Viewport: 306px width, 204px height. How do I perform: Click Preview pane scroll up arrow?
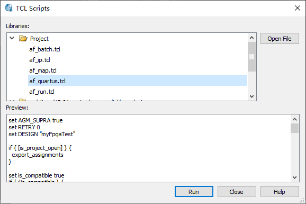click(x=294, y=119)
